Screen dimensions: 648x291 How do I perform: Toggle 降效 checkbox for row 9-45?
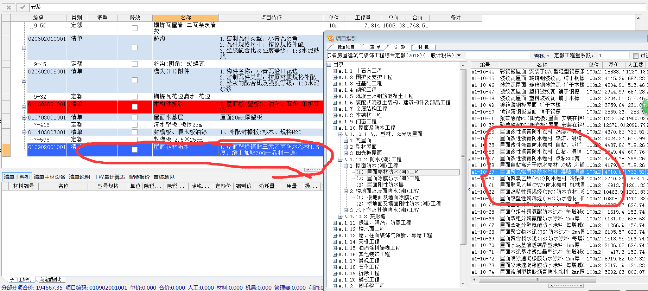[x=135, y=64]
